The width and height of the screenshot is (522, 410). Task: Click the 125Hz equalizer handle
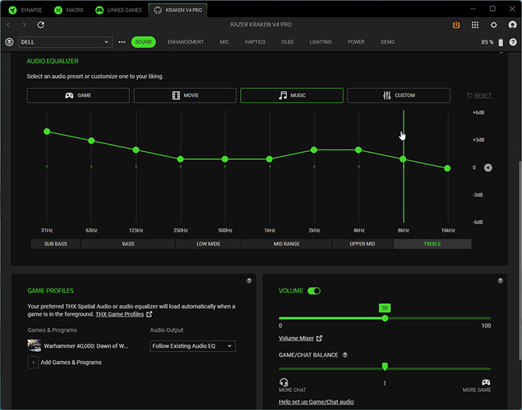point(136,150)
